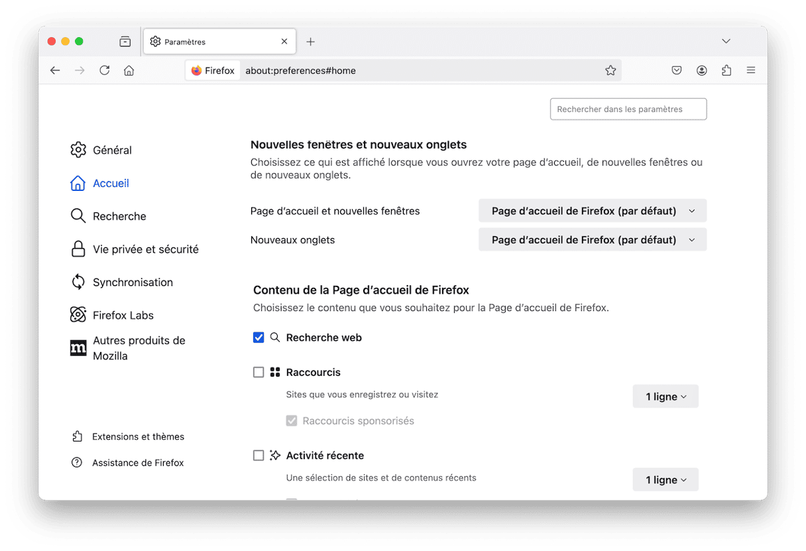
Task: Click the Firefox Labs atom icon
Action: click(x=78, y=315)
